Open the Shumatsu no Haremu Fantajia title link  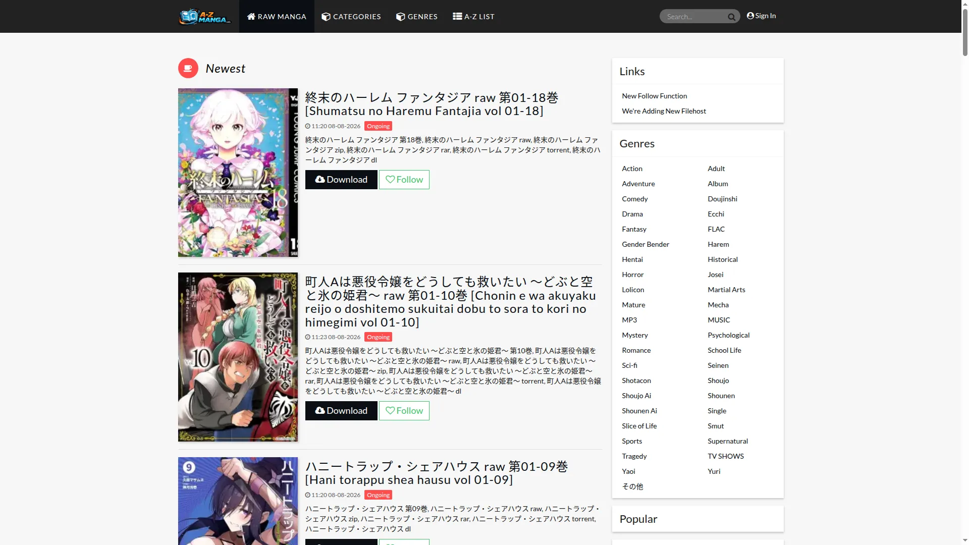coord(432,104)
